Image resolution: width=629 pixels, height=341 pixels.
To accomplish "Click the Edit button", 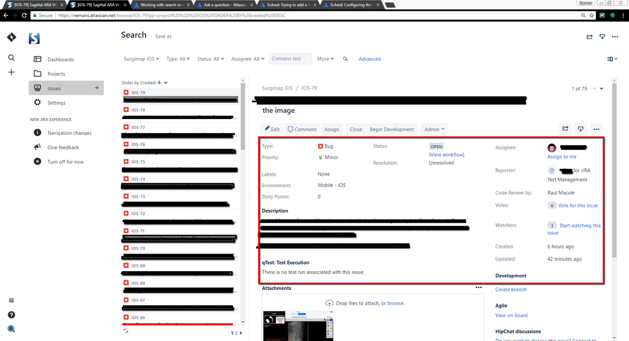I will (272, 129).
